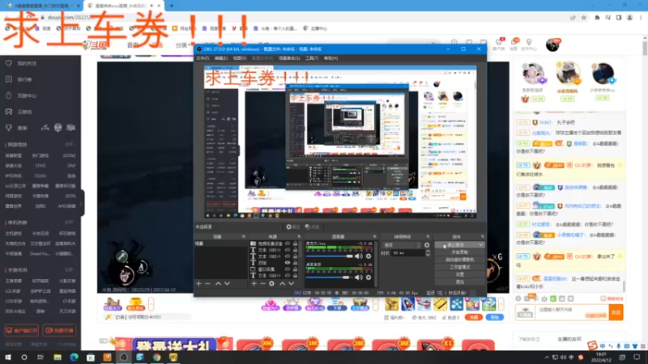Remove selected source with minus icon
The width and height of the screenshot is (648, 364).
pyautogui.click(x=262, y=284)
